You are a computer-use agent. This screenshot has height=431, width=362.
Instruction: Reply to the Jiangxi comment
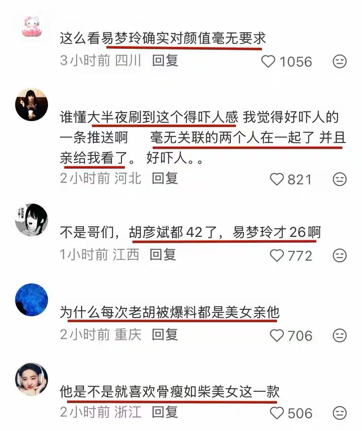tap(163, 255)
